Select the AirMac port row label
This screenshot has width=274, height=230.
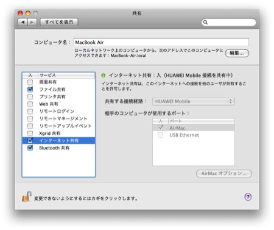point(177,128)
